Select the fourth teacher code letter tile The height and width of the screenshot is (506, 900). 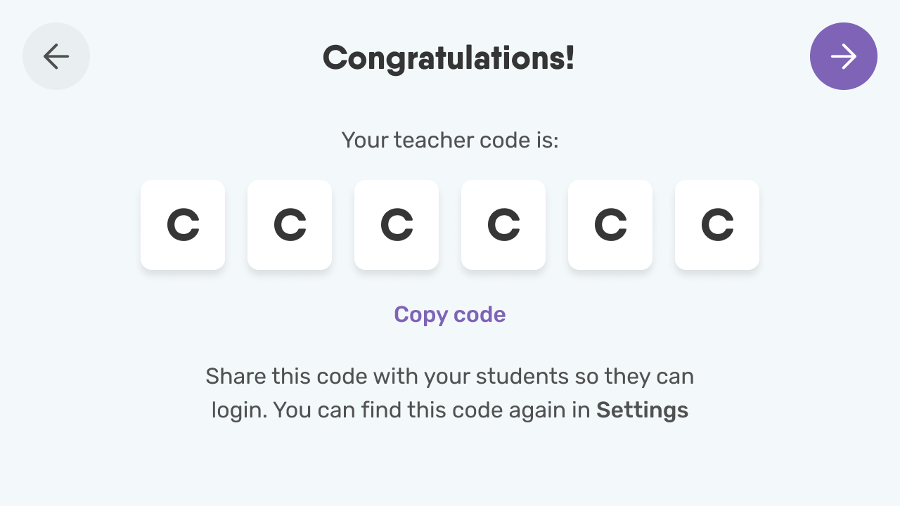coord(503,225)
